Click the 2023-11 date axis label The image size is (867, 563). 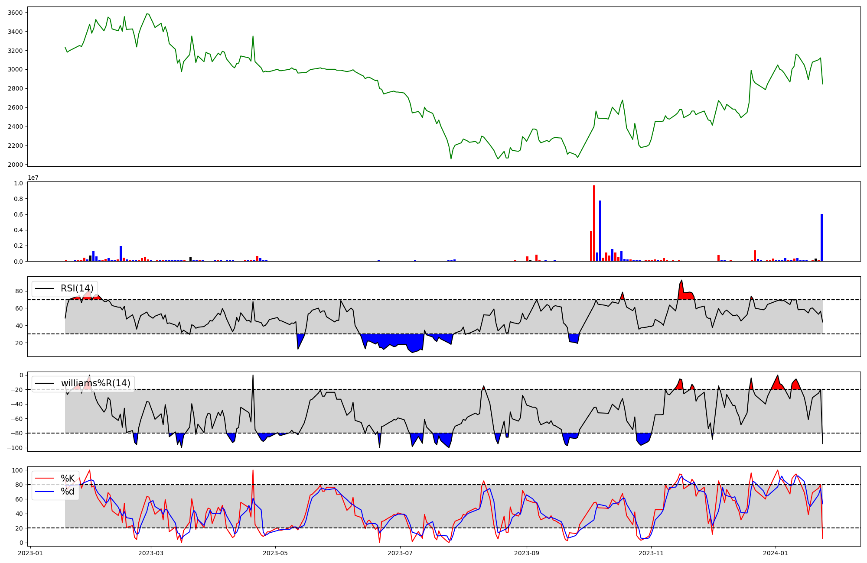[x=651, y=553]
